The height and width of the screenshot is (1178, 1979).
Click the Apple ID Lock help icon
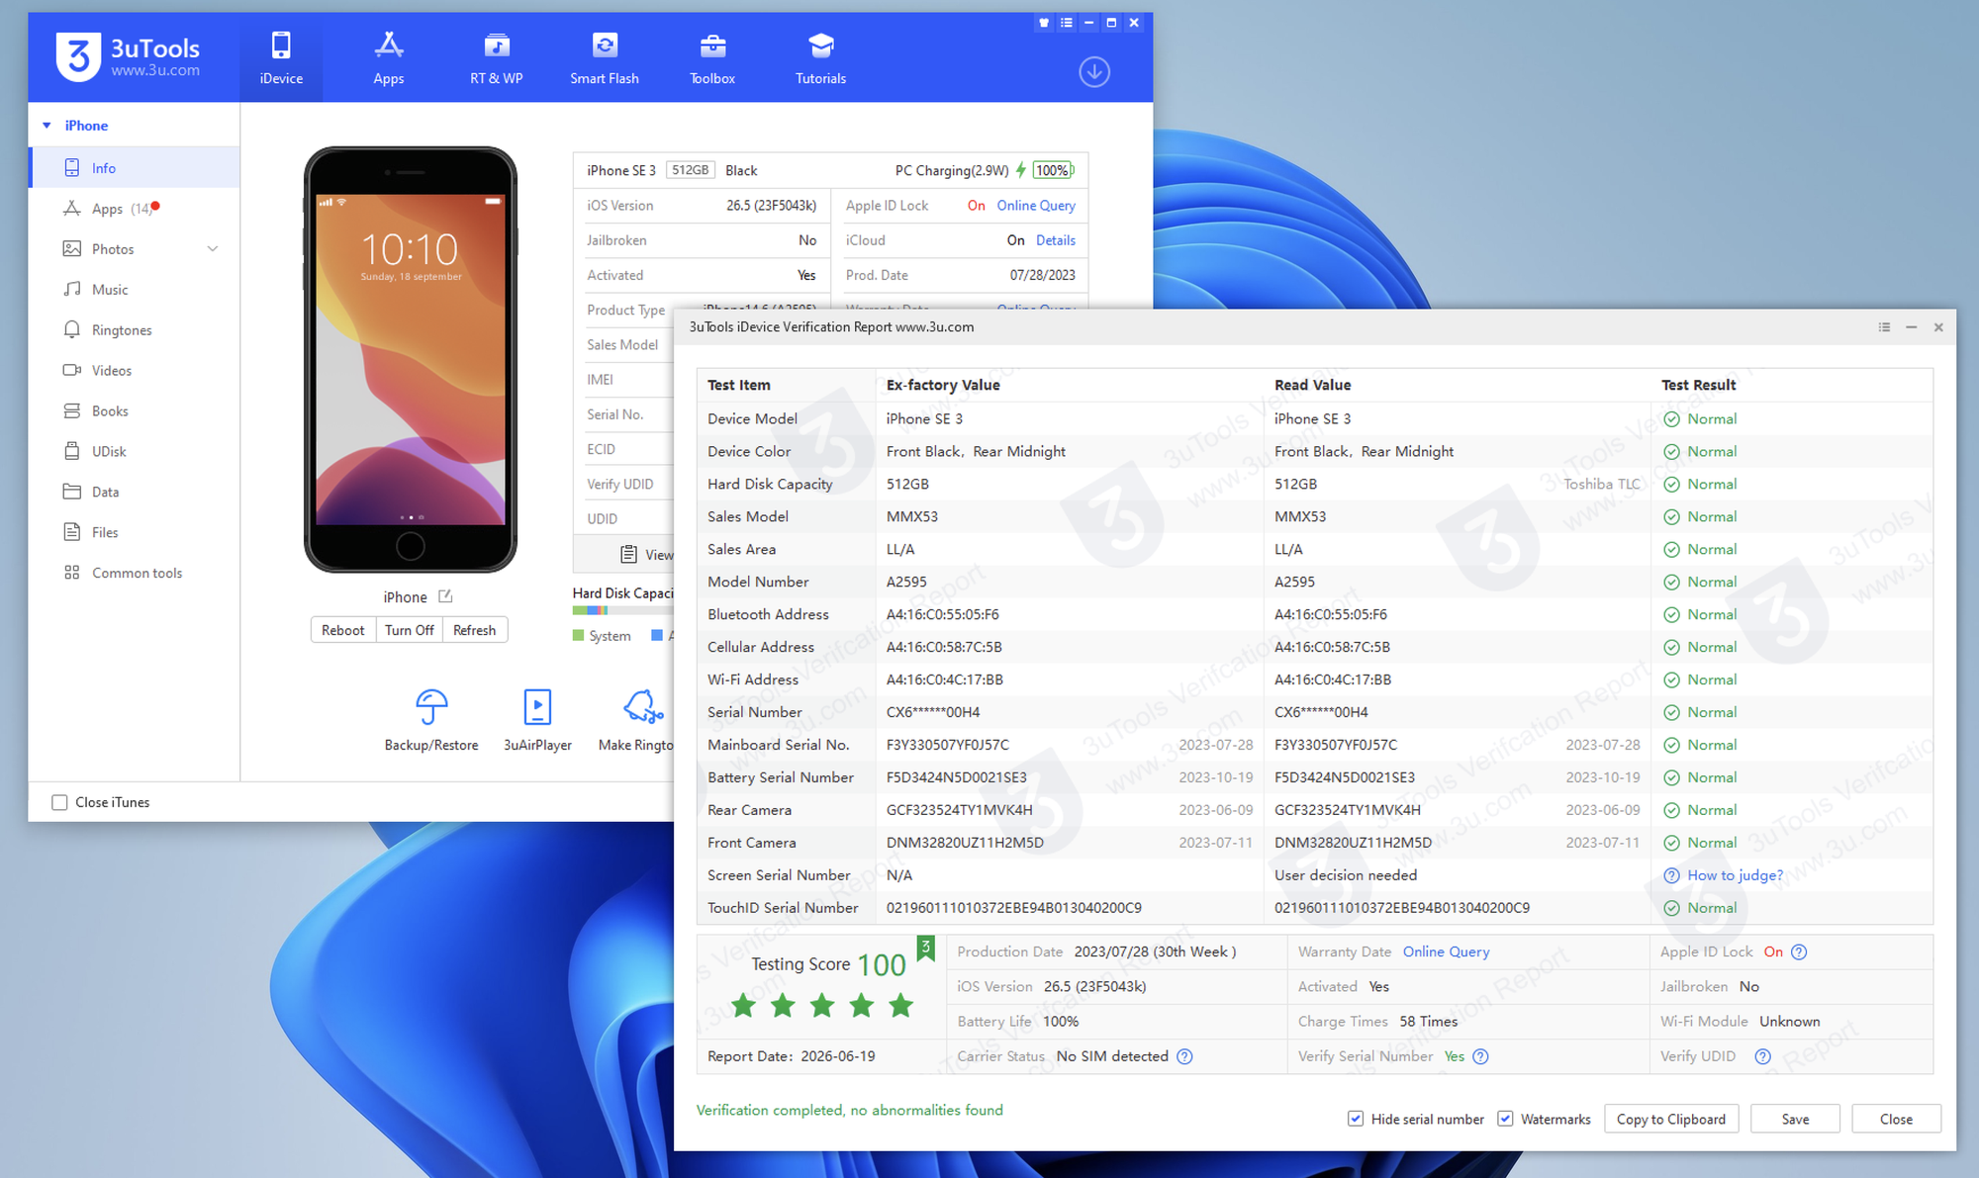point(1799,952)
